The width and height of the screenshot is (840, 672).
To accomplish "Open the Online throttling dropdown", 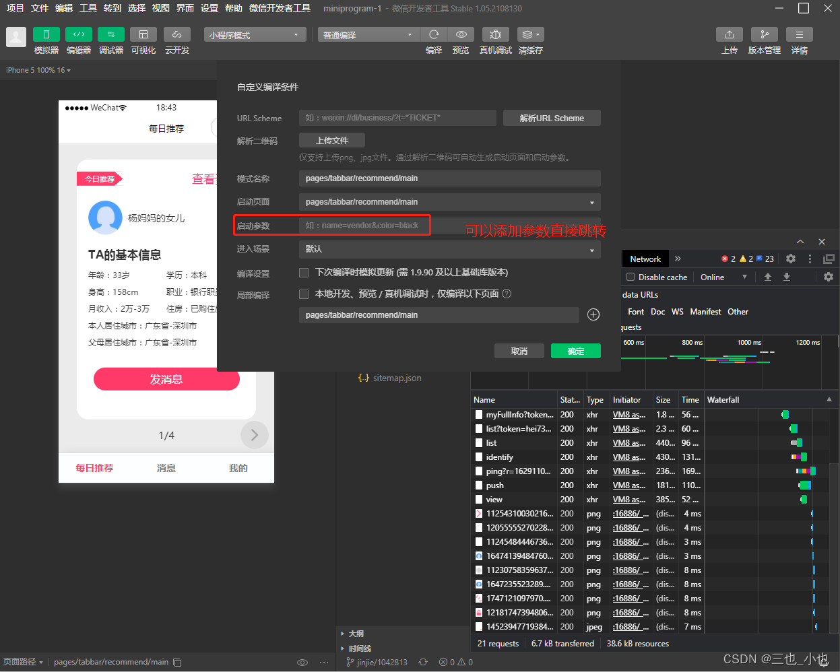I will click(723, 277).
